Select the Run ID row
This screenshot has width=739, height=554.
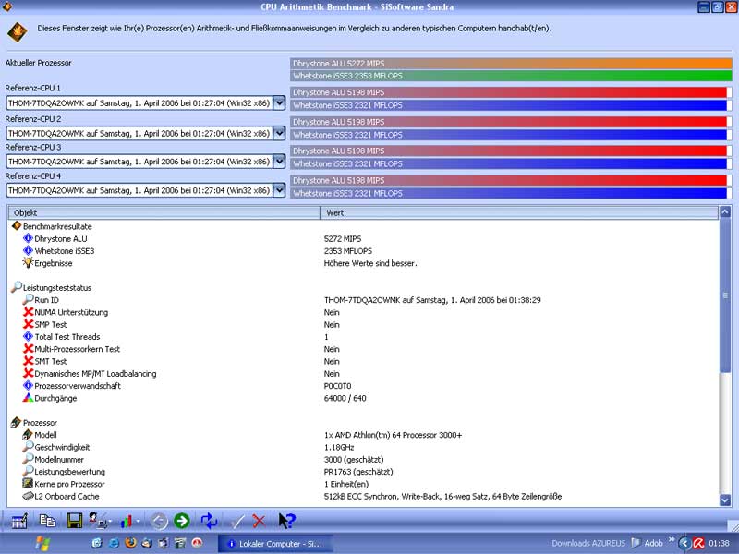(41, 300)
